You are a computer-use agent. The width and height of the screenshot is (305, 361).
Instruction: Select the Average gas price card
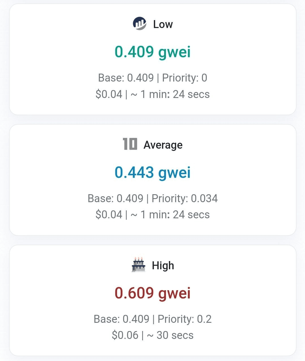point(153,180)
